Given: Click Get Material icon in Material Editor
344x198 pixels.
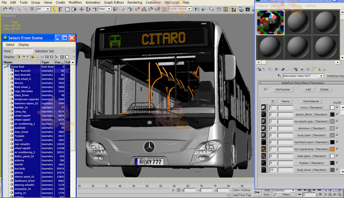Looking at the screenshot, I should click(x=259, y=69).
